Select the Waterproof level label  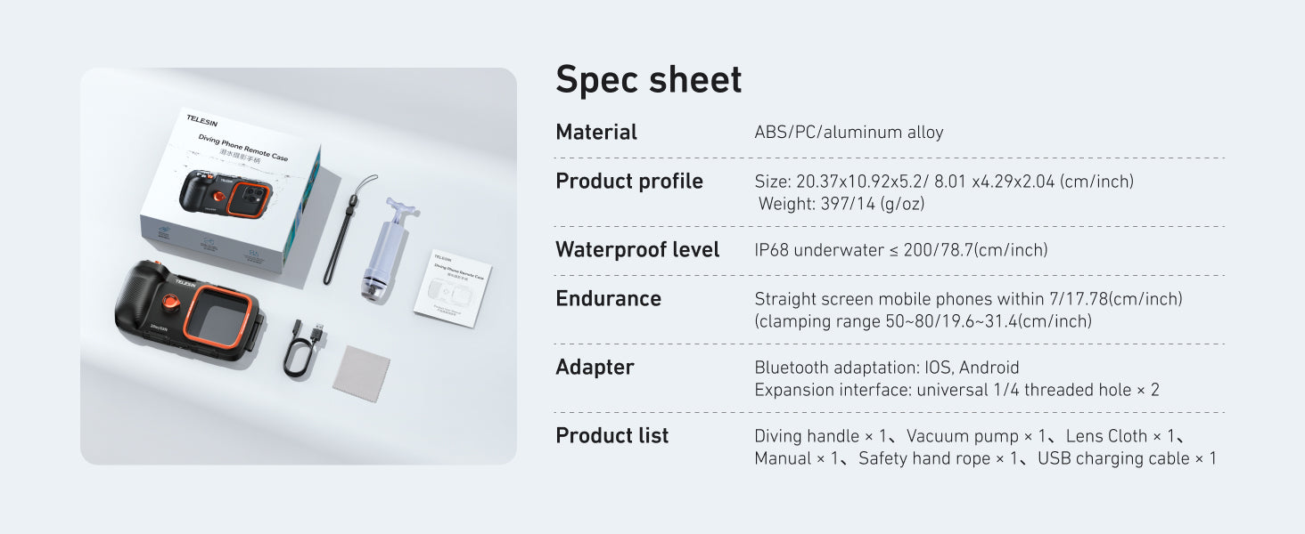pos(636,250)
